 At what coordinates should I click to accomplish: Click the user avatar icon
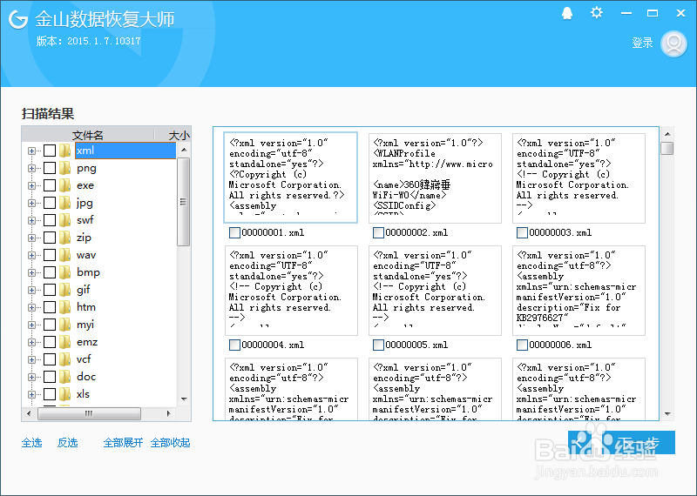pos(673,44)
